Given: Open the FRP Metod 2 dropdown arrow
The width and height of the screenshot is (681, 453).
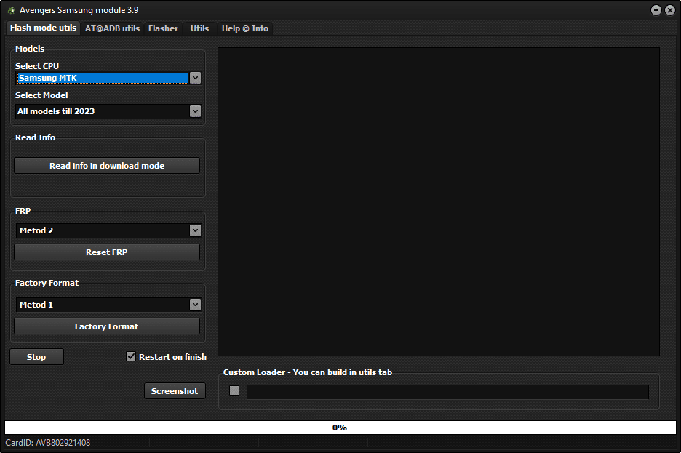Looking at the screenshot, I should [x=196, y=230].
